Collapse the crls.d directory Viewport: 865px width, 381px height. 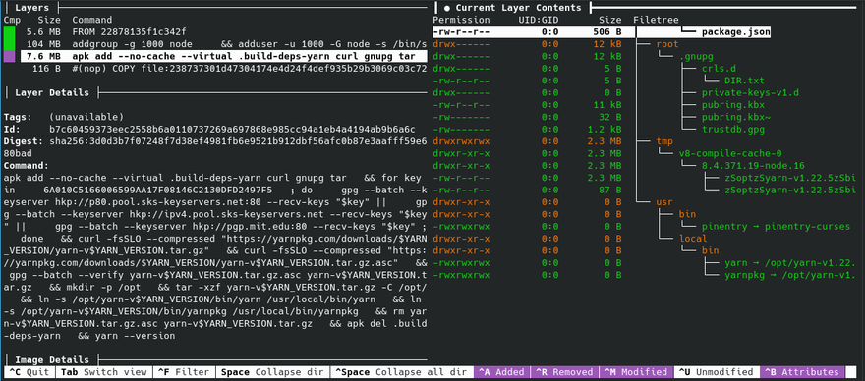point(719,69)
